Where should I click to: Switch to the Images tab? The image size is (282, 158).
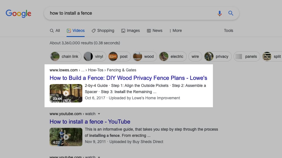click(130, 30)
